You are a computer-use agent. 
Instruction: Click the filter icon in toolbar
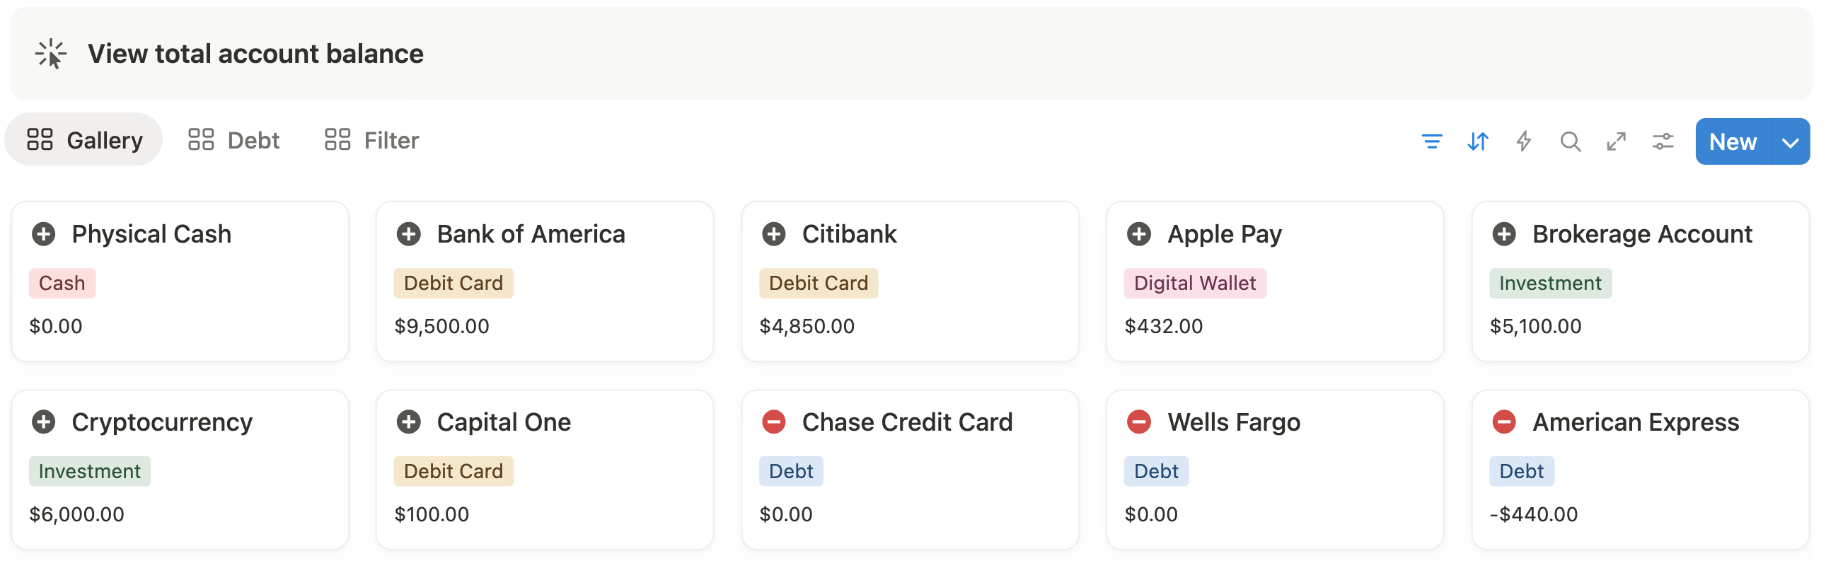[1431, 141]
